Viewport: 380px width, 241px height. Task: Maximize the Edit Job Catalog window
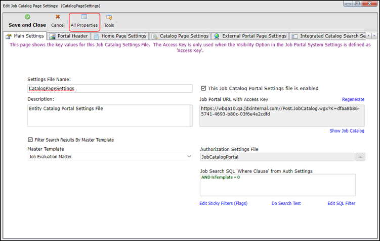(x=357, y=4)
